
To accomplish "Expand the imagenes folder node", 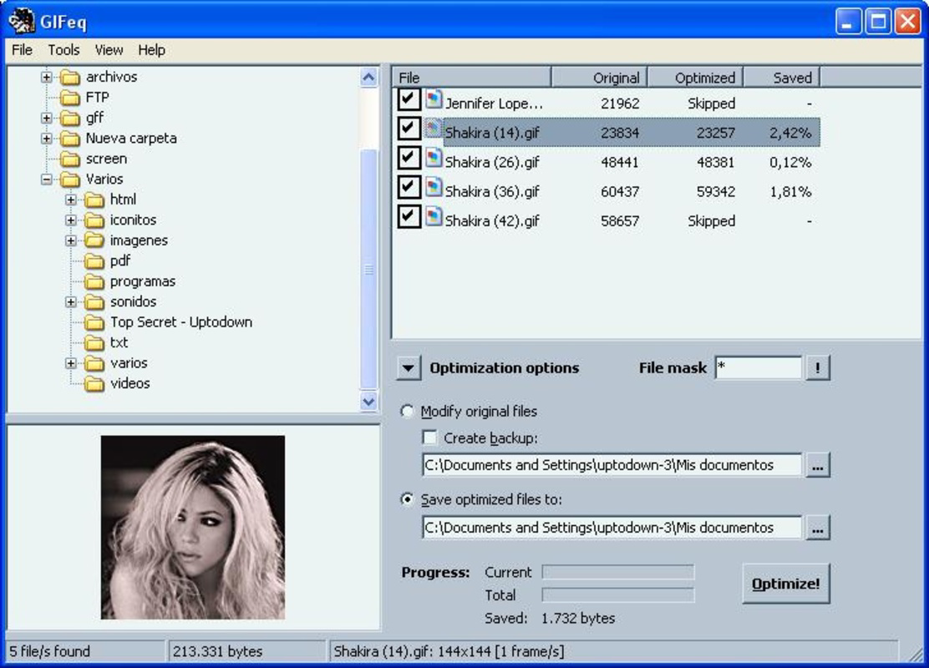I will tap(71, 240).
